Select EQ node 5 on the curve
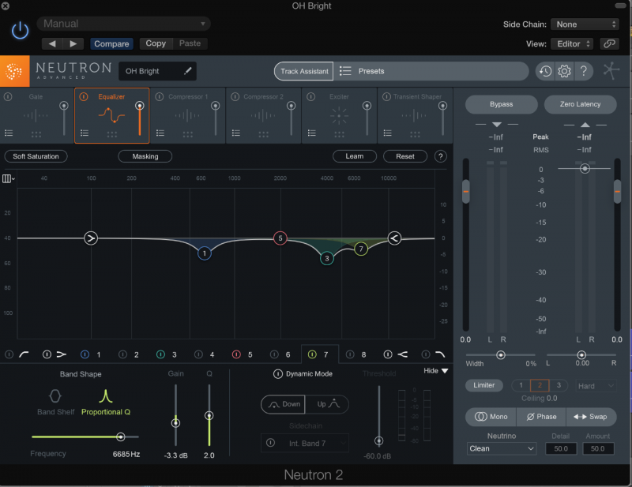 (280, 238)
